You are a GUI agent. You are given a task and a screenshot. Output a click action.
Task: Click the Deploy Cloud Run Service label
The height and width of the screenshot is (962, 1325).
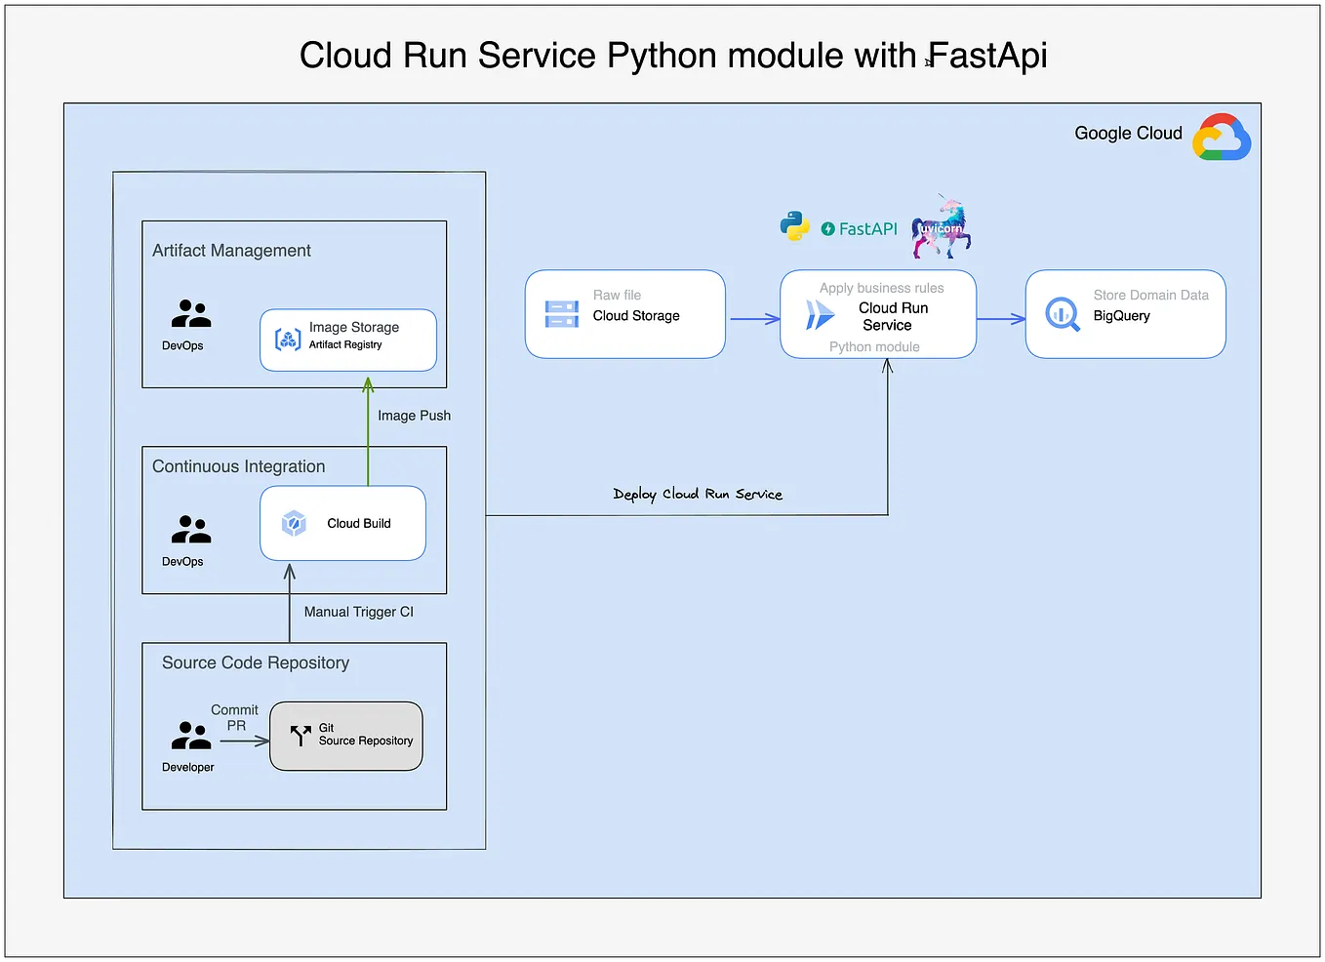click(x=698, y=494)
